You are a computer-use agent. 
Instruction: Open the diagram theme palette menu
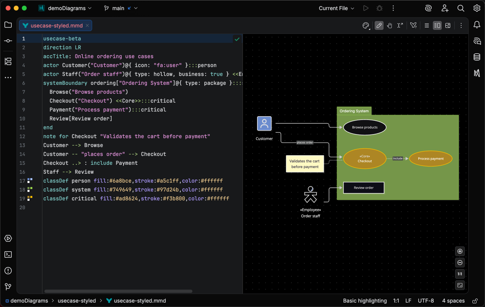[x=366, y=25]
